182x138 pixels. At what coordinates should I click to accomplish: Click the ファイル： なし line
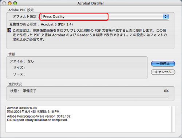point(22,61)
